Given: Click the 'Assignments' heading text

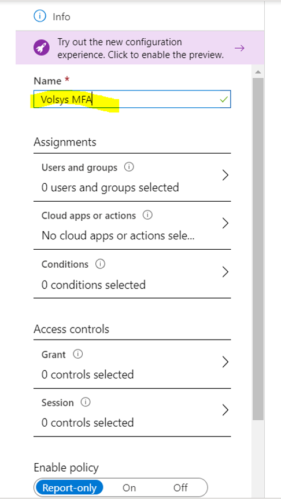Looking at the screenshot, I should [x=65, y=141].
